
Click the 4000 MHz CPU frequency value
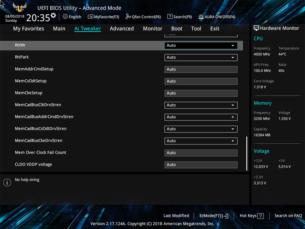(x=262, y=54)
